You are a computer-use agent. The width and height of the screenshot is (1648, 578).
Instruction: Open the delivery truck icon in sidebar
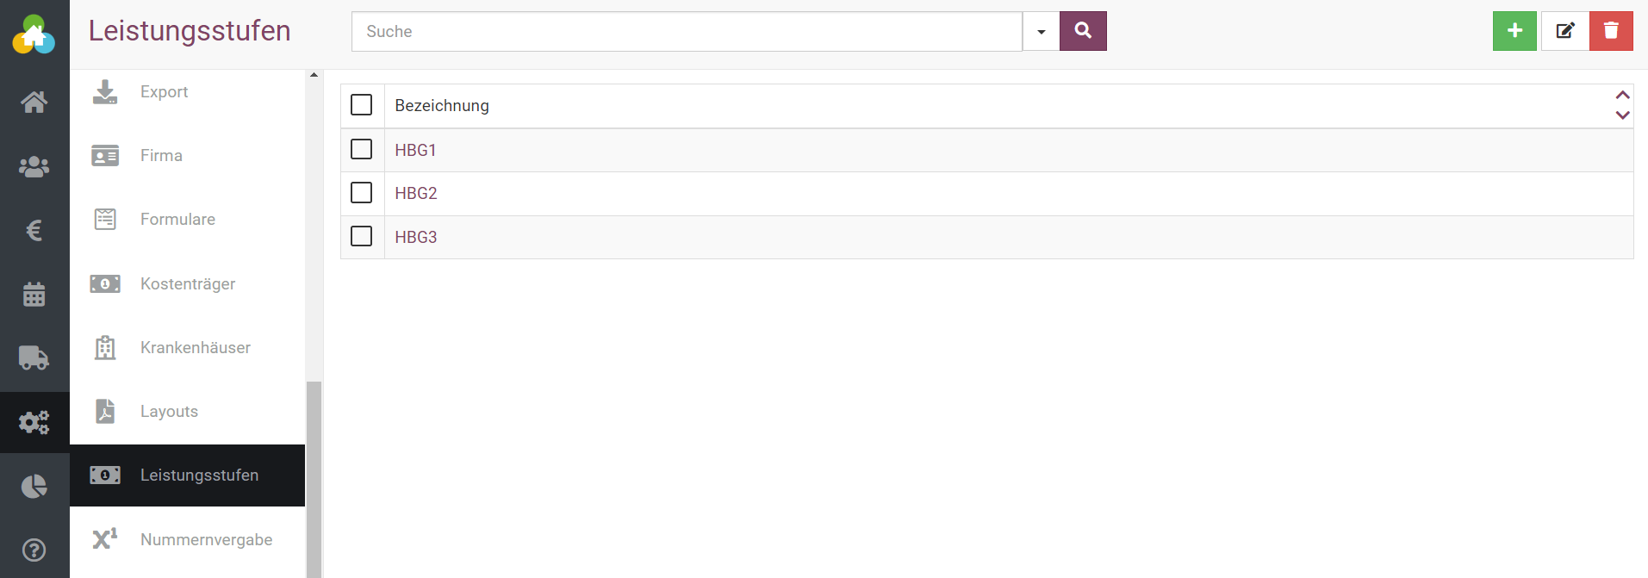coord(34,357)
